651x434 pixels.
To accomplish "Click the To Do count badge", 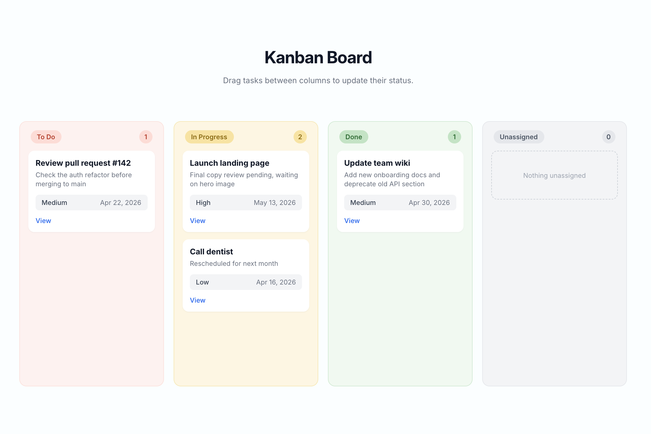I will (146, 137).
